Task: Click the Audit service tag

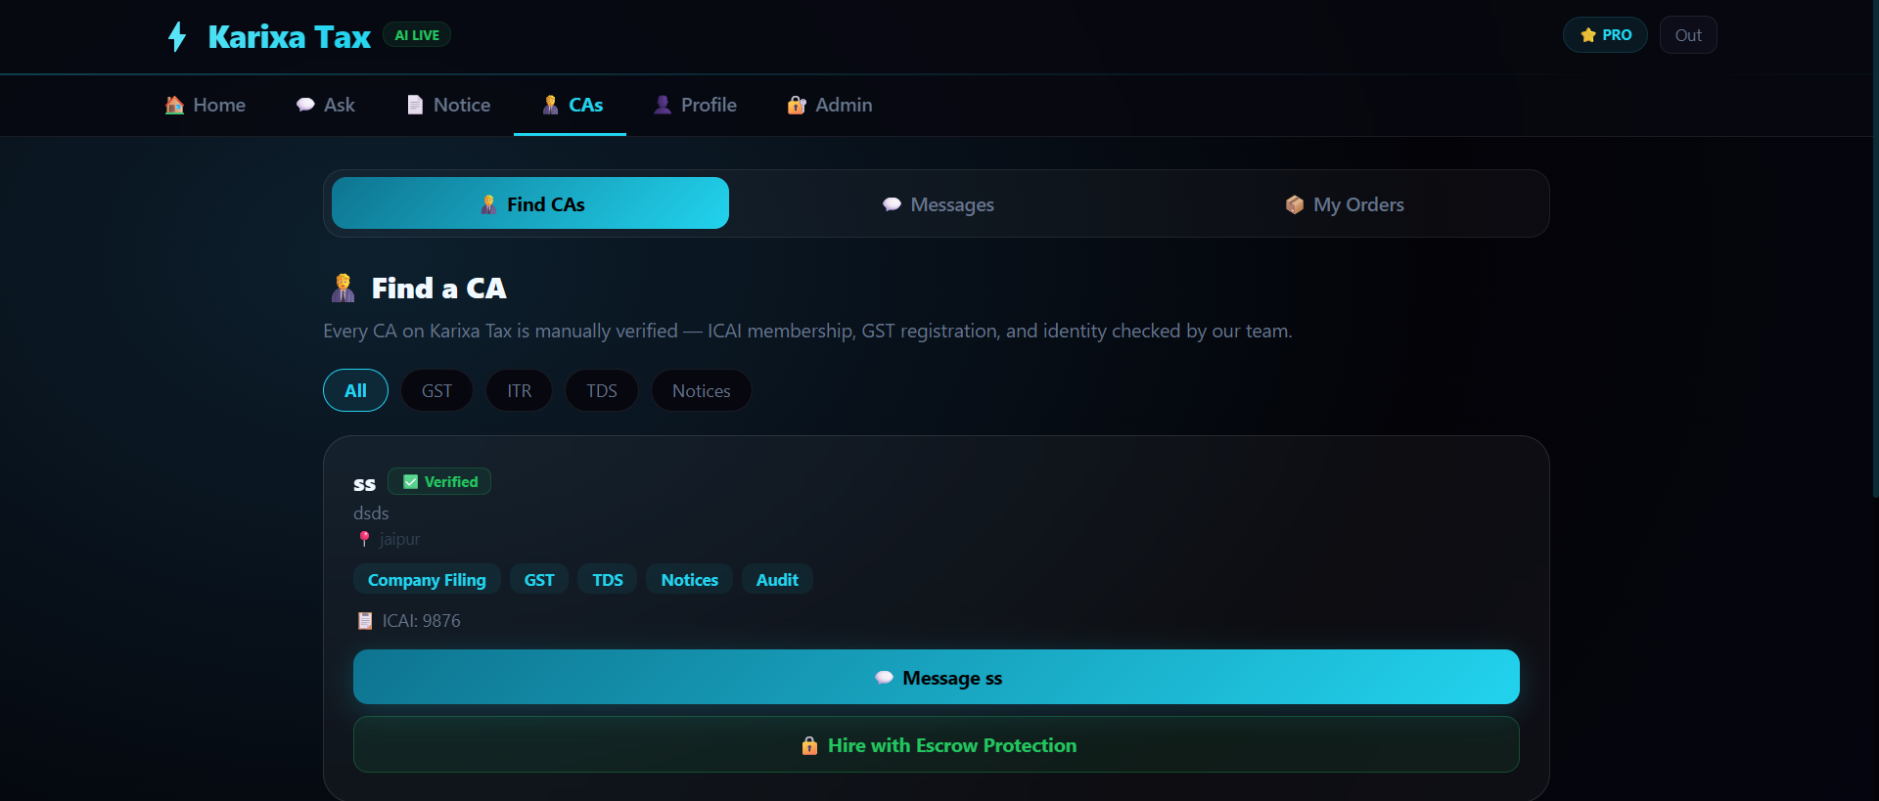Action: tap(777, 580)
